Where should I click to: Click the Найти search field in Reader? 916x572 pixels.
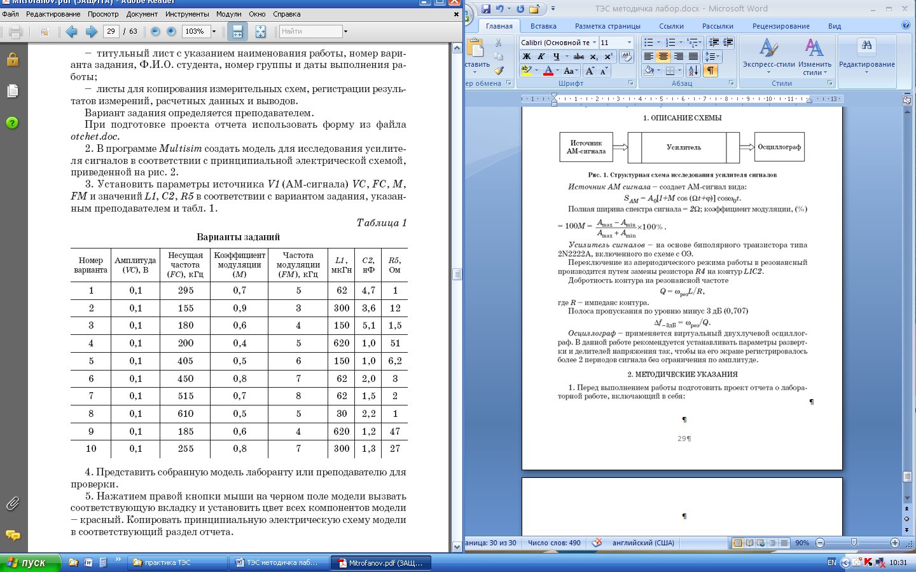pyautogui.click(x=311, y=31)
